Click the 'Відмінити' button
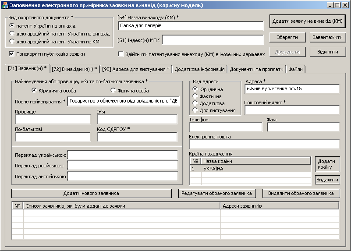Viewport: 351px width, 251px height. pyautogui.click(x=328, y=52)
